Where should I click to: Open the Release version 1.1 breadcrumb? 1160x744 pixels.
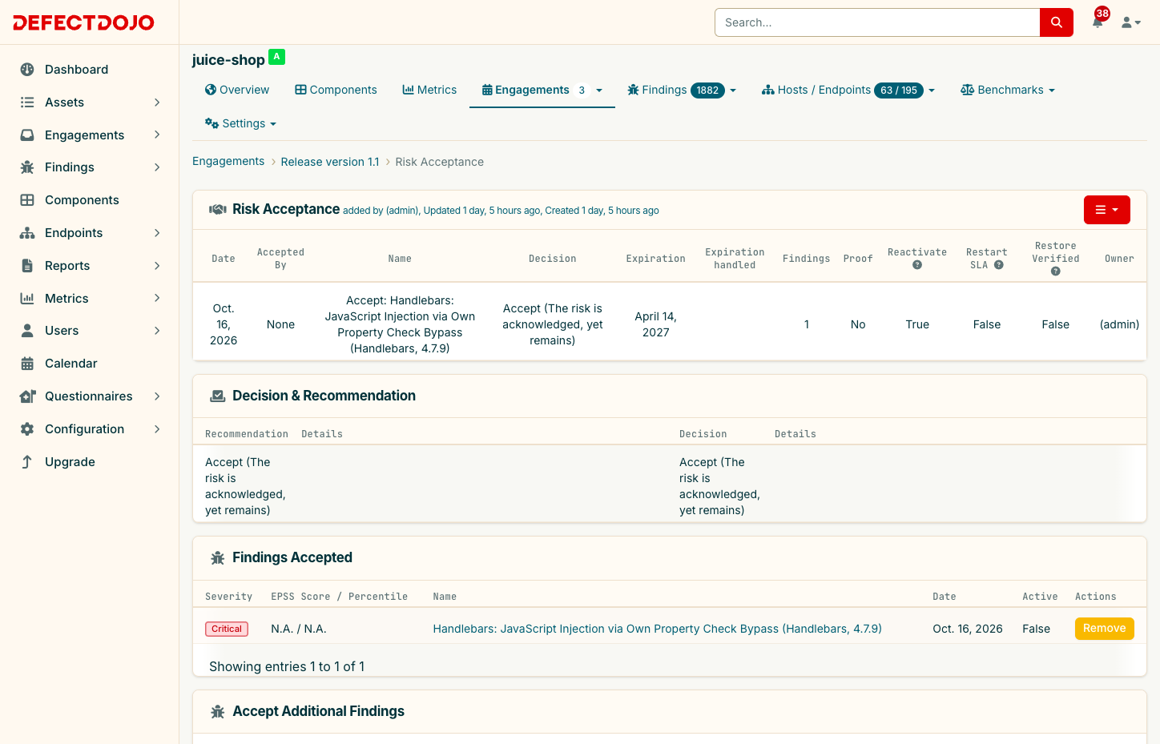coord(330,162)
